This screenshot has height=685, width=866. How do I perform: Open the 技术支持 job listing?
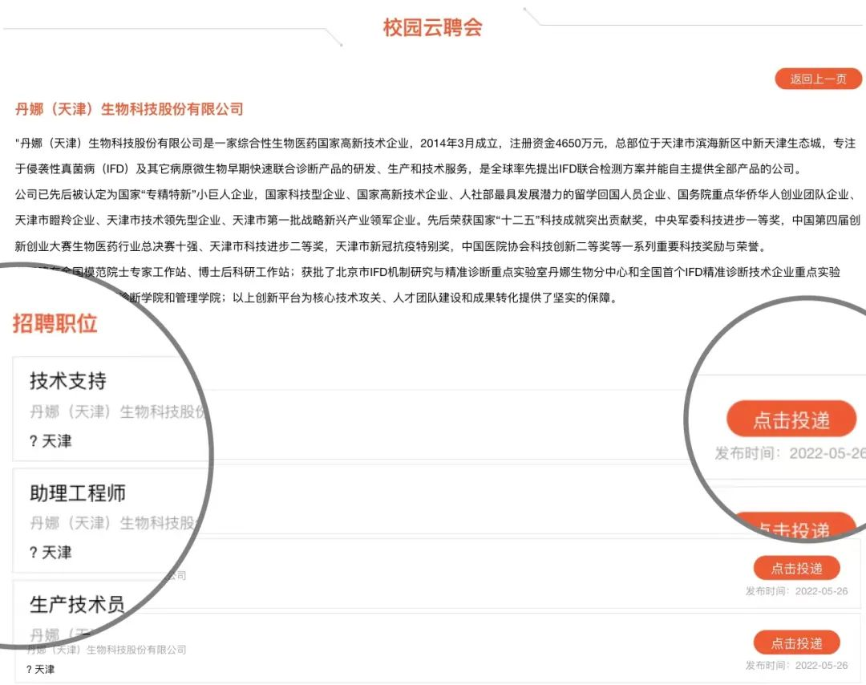click(x=68, y=381)
